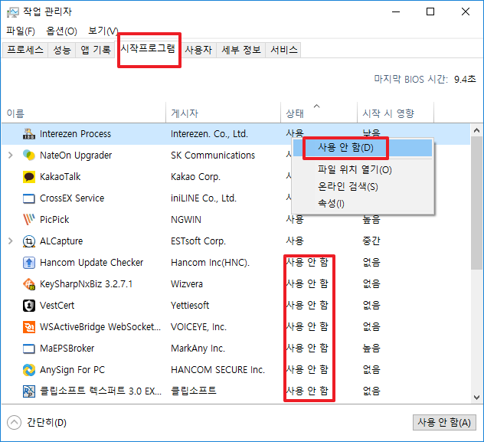Image resolution: width=484 pixels, height=442 pixels.
Task: Select the Interezen Process row name
Action: tap(75, 133)
